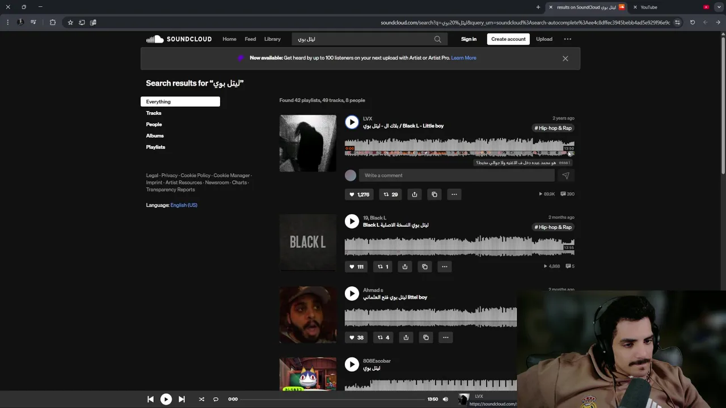Open the Feed nav item
The width and height of the screenshot is (726, 408).
point(250,39)
